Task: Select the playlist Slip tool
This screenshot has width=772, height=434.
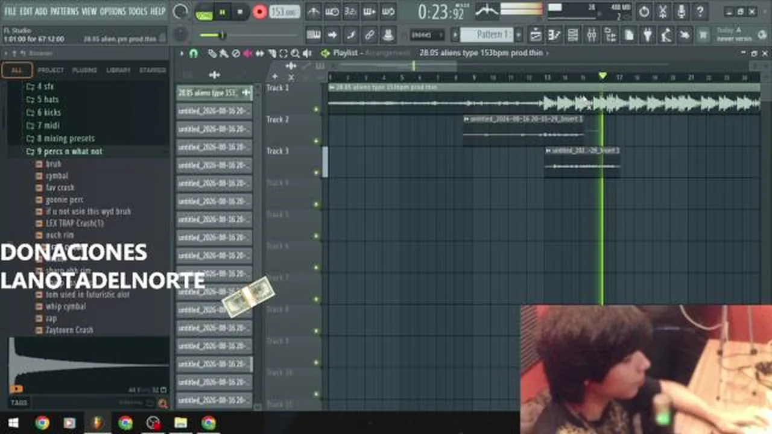Action: point(260,54)
